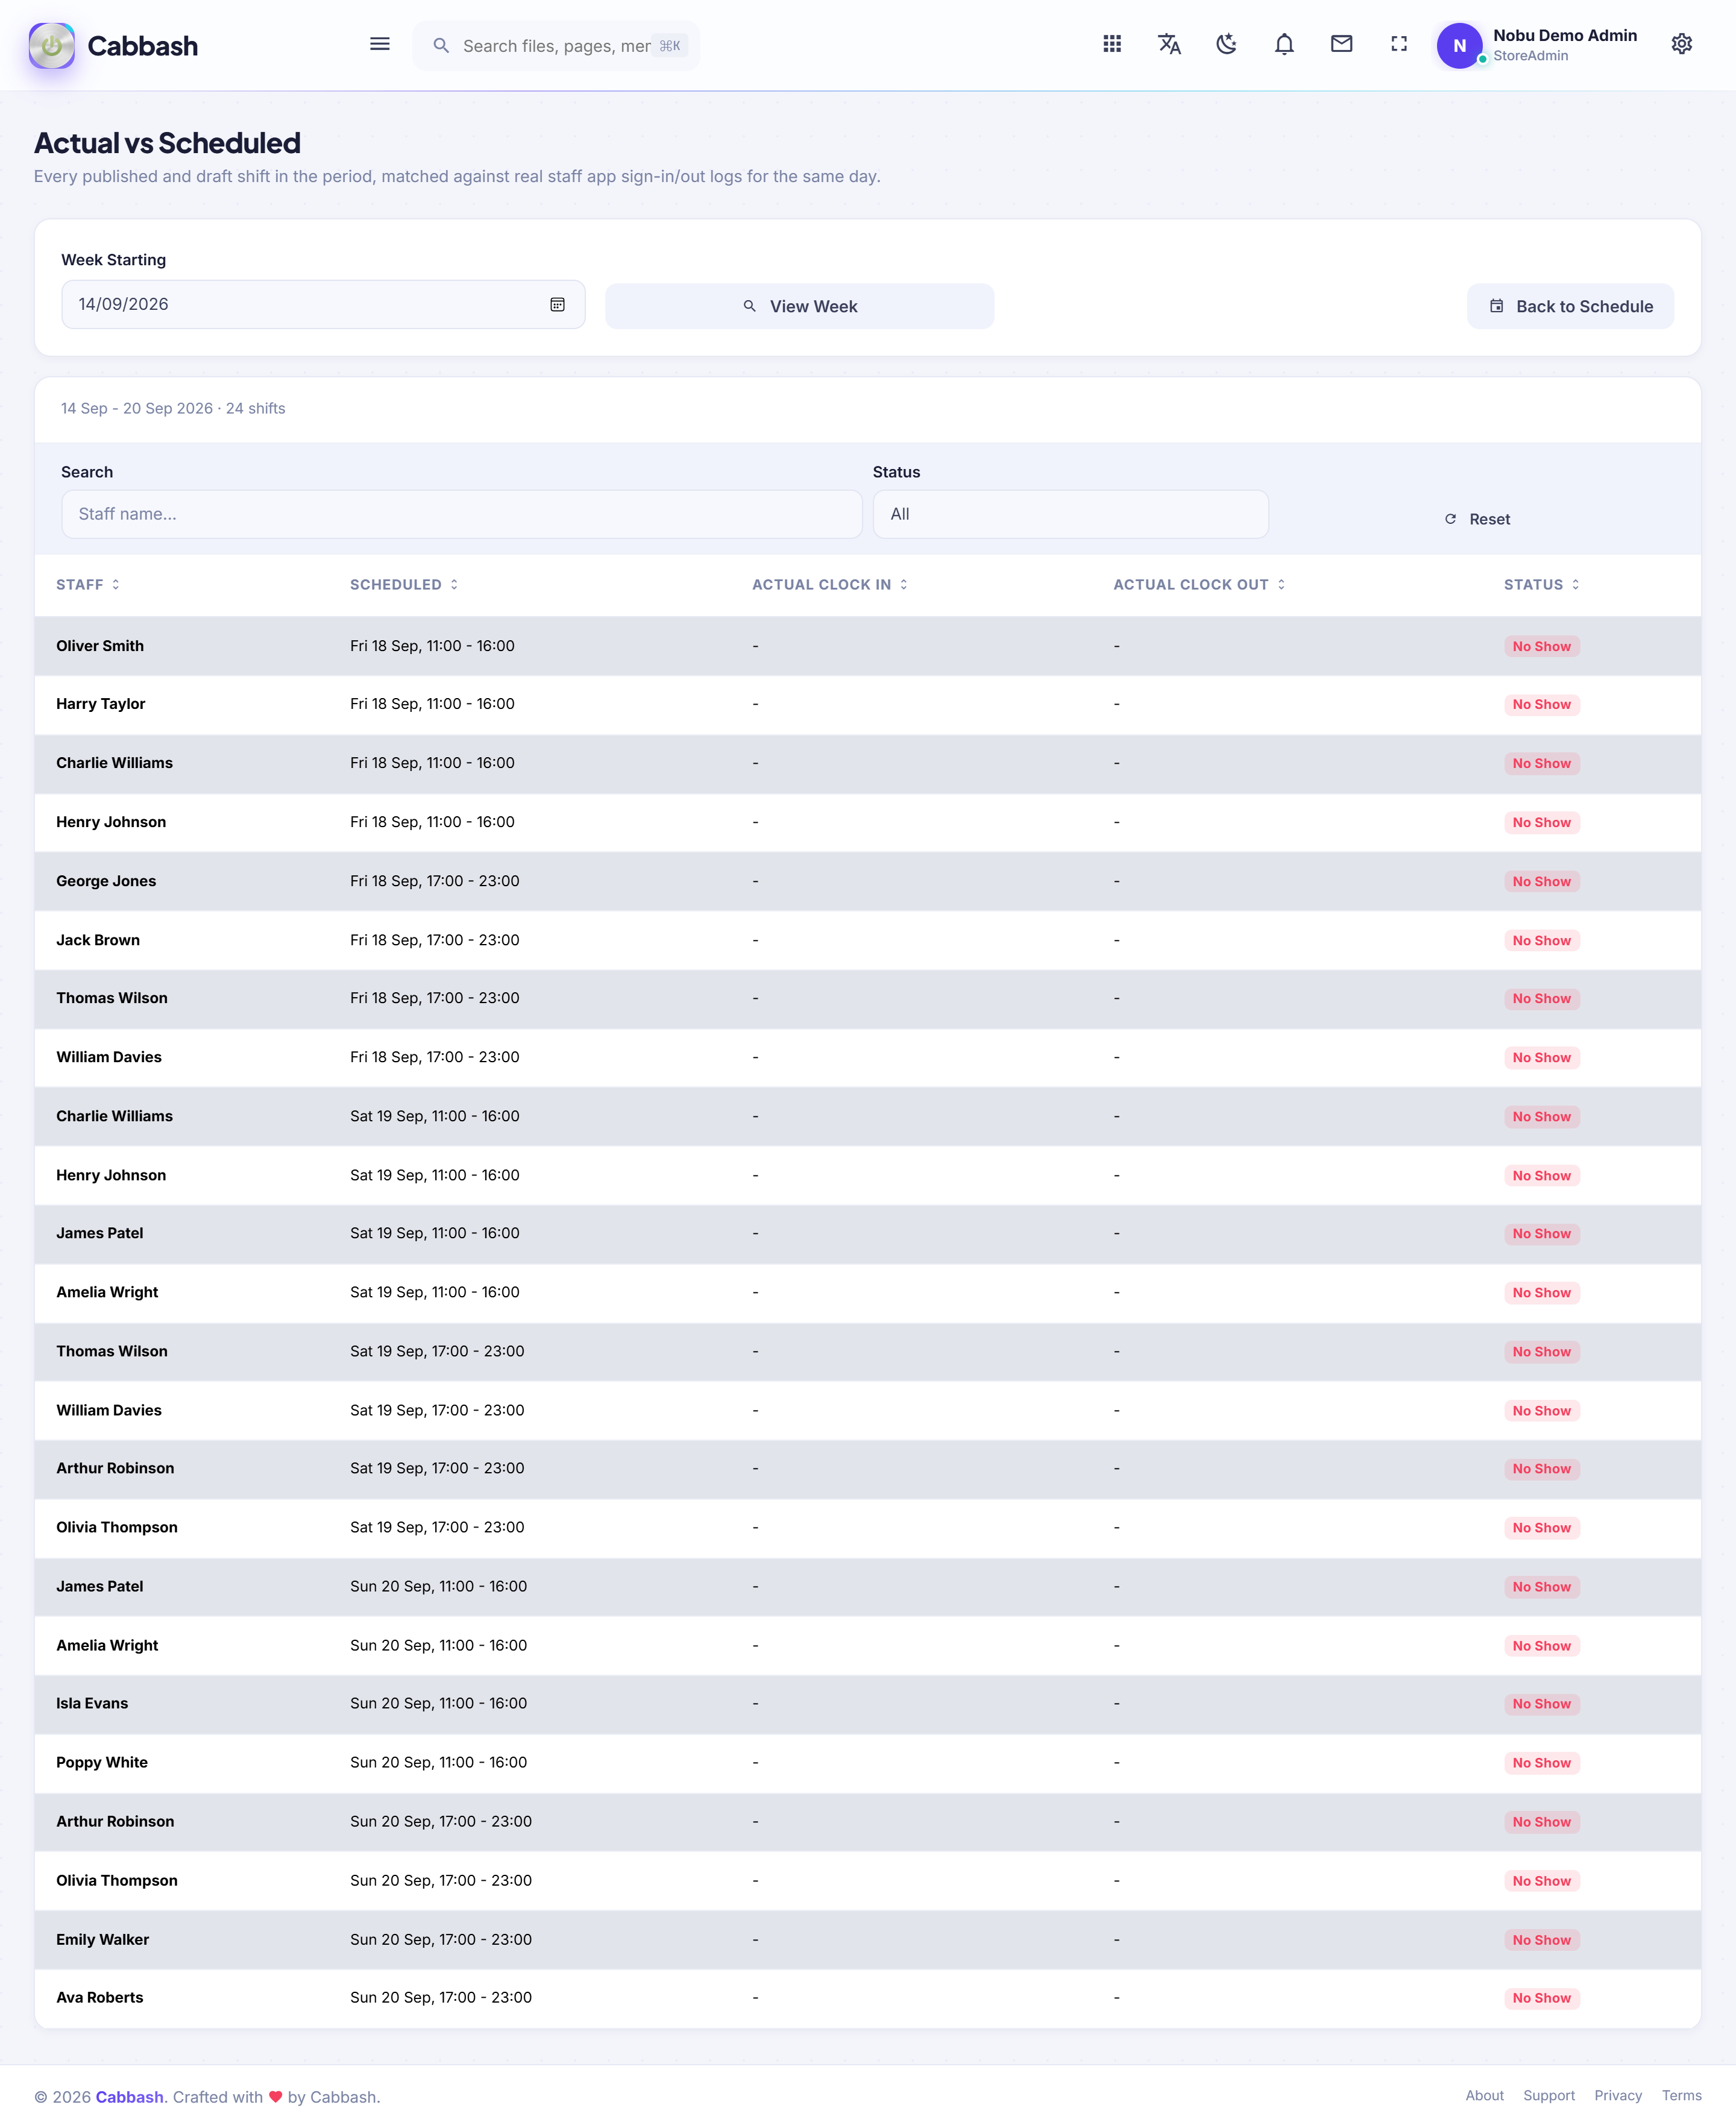Click the Cabbash logo icon
Image resolution: width=1736 pixels, height=2128 pixels.
[x=52, y=45]
